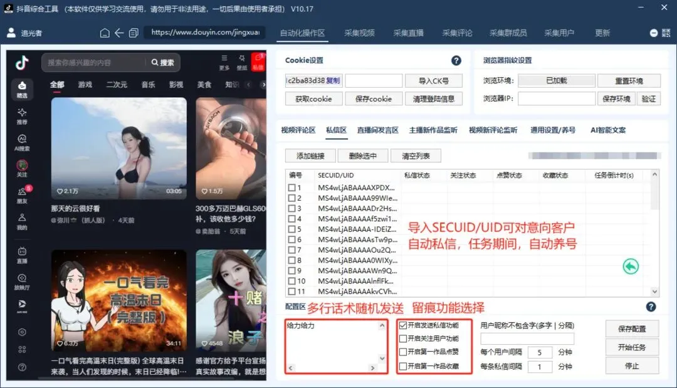Enable the 开启第一作品点赞 checkbox

(x=403, y=352)
